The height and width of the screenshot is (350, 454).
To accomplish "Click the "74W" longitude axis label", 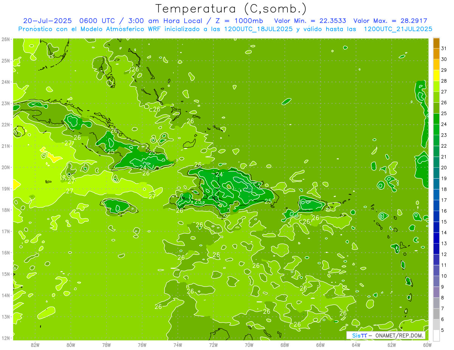I will (x=178, y=345).
